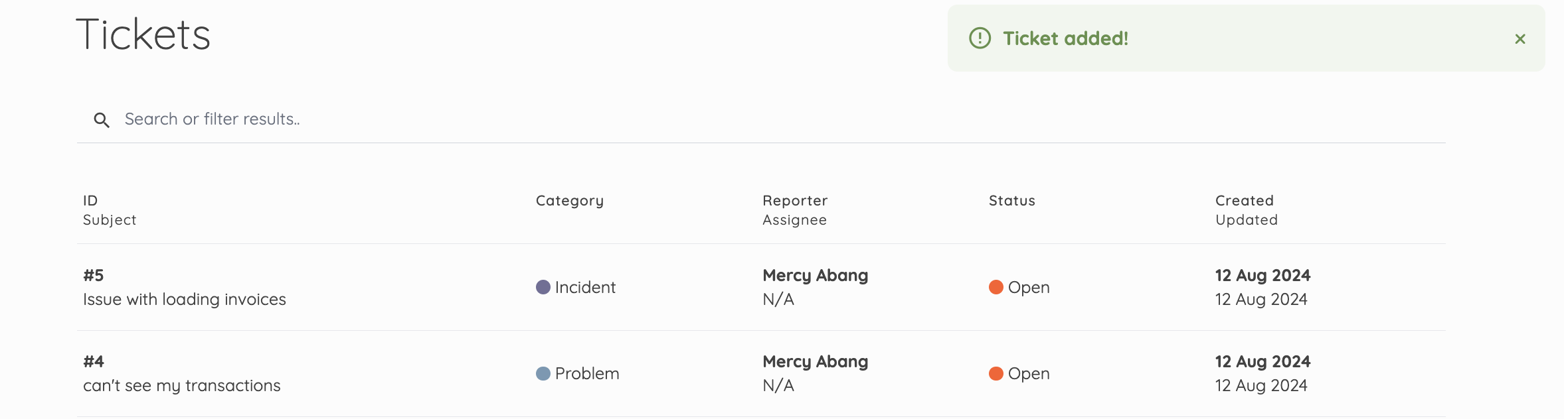Sort by the Reporter column header
1564x419 pixels.
point(795,201)
